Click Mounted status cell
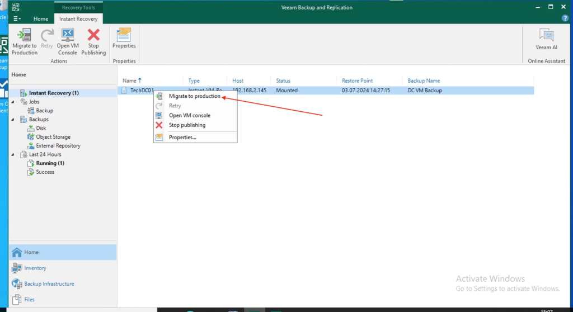 pyautogui.click(x=287, y=90)
